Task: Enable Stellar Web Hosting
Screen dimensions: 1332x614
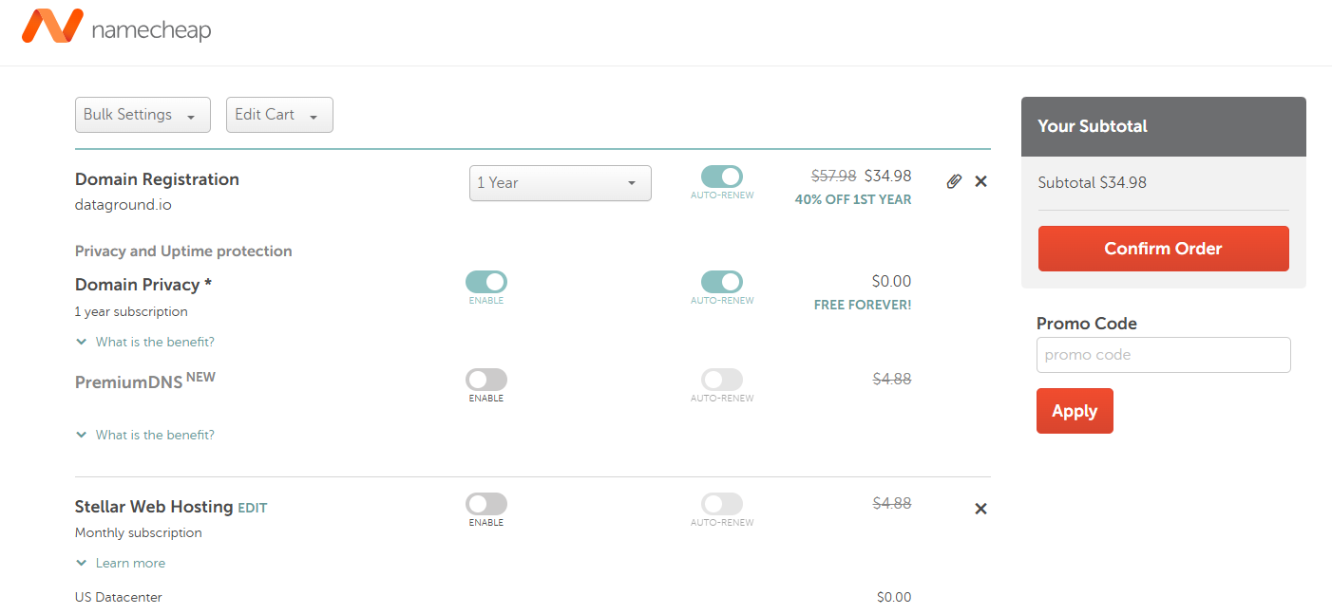Action: click(485, 504)
